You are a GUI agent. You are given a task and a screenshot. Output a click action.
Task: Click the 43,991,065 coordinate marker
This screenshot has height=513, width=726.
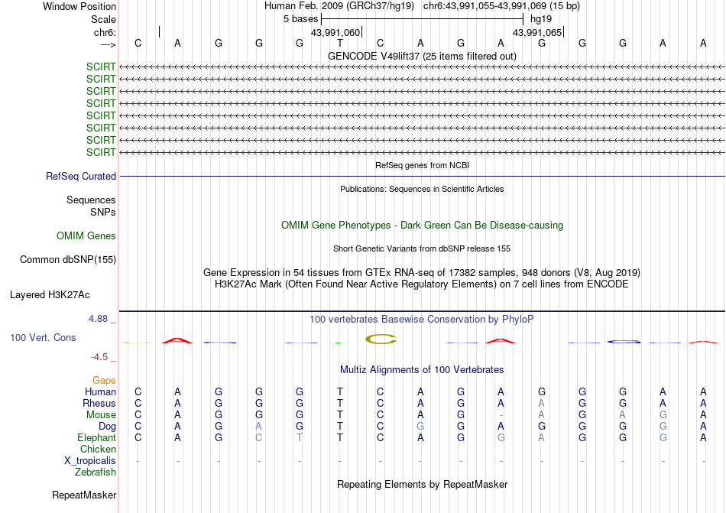point(537,32)
